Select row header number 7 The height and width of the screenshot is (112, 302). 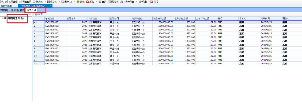pos(39,45)
